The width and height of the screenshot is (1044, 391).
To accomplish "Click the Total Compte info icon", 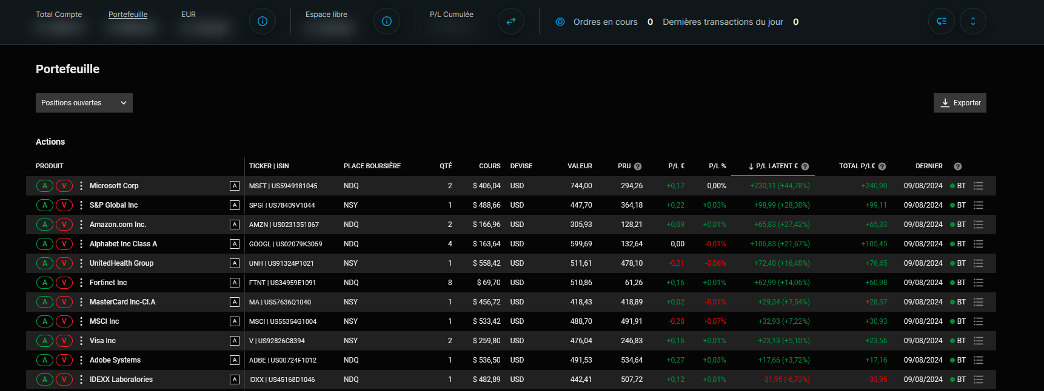I will click(x=263, y=21).
